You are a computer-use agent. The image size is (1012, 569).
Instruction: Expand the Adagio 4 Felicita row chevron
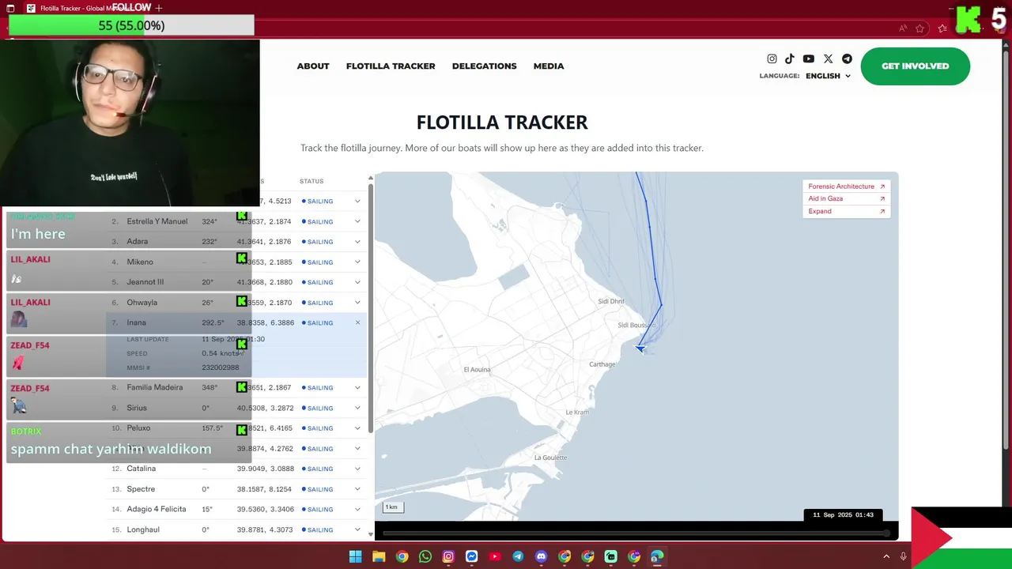point(357,509)
